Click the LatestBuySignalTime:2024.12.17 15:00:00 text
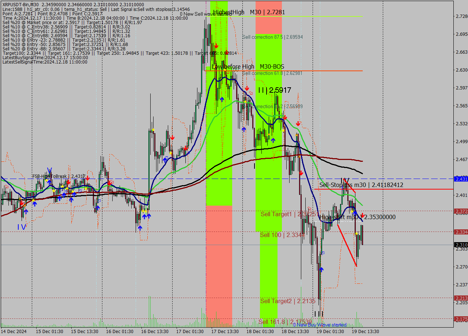The width and height of the screenshot is (468, 336). tap(45, 57)
